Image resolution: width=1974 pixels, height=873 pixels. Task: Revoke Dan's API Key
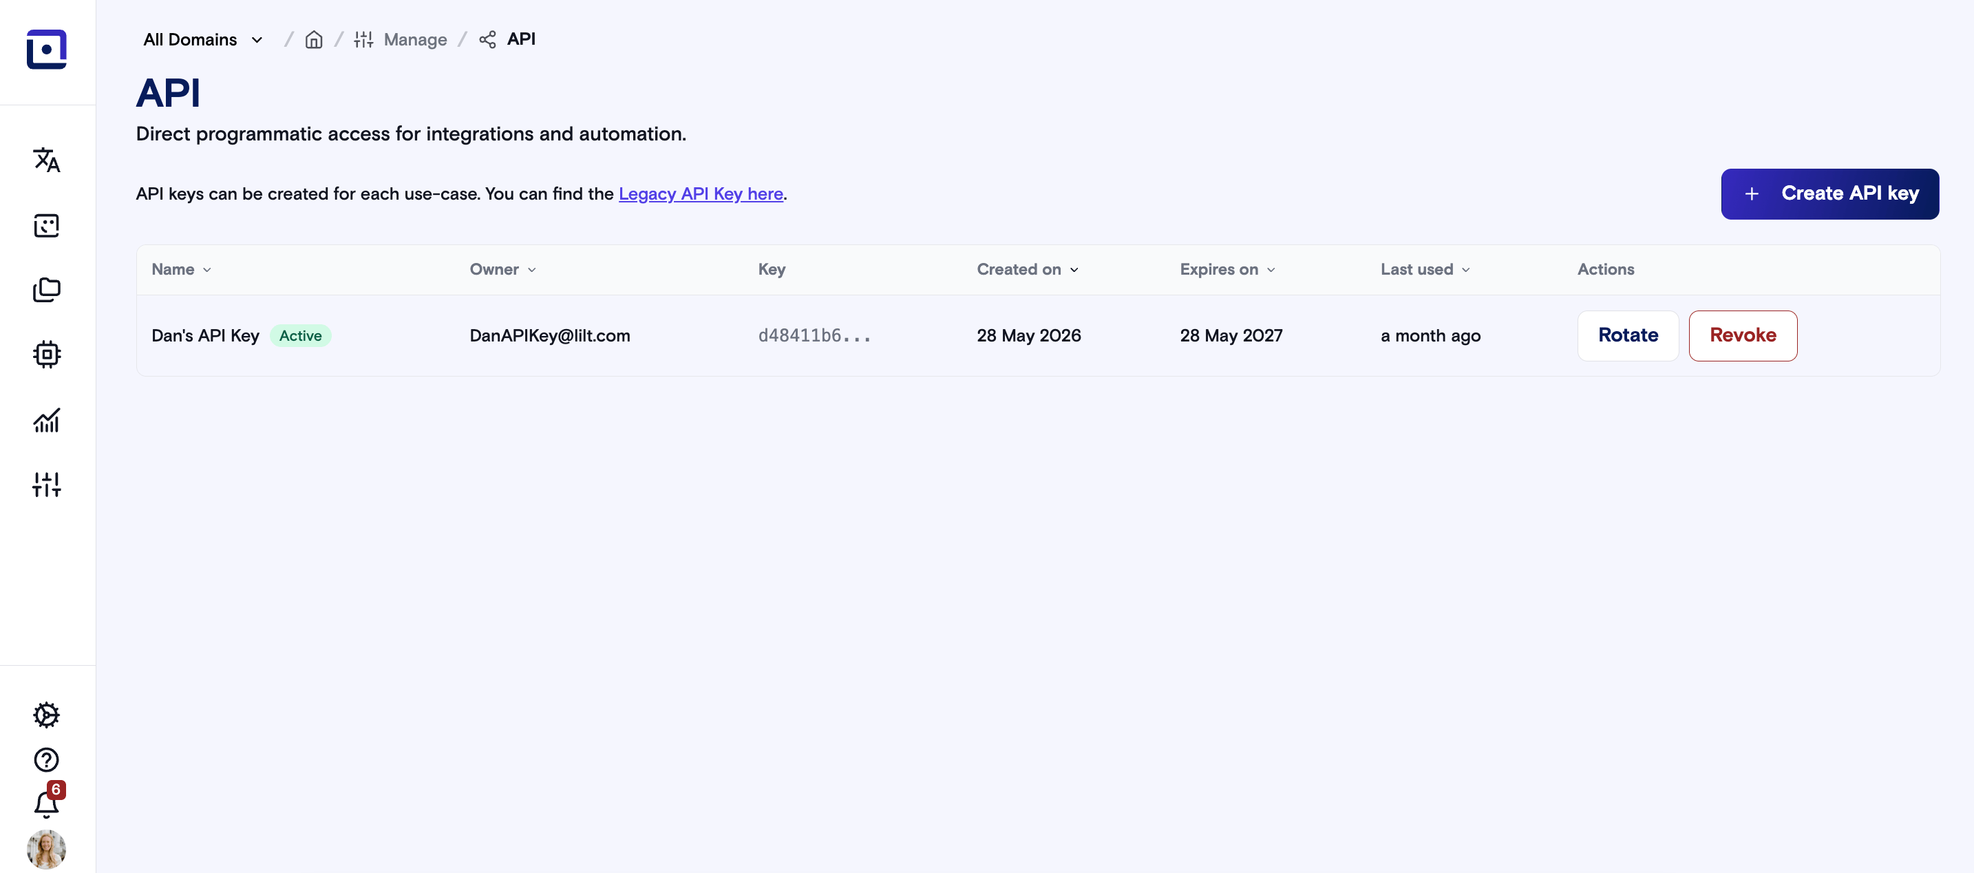[1743, 336]
